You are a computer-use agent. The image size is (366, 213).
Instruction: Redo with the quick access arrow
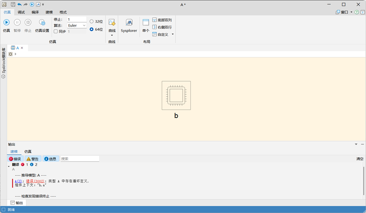click(x=25, y=4)
